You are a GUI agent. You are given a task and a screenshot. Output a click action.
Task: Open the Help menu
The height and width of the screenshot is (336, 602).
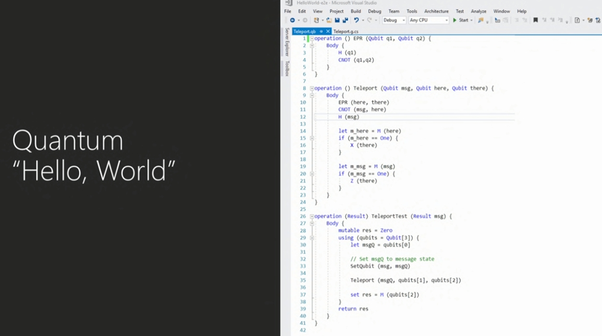[522, 11]
